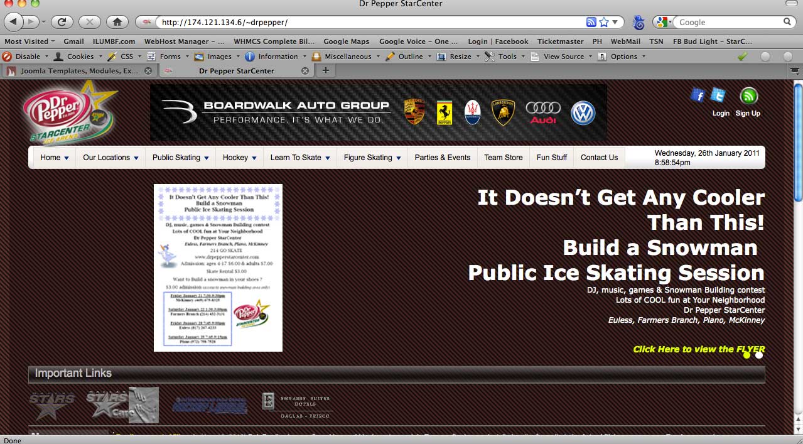Close the Joomla Templates tab
The width and height of the screenshot is (803, 444).
(x=148, y=71)
